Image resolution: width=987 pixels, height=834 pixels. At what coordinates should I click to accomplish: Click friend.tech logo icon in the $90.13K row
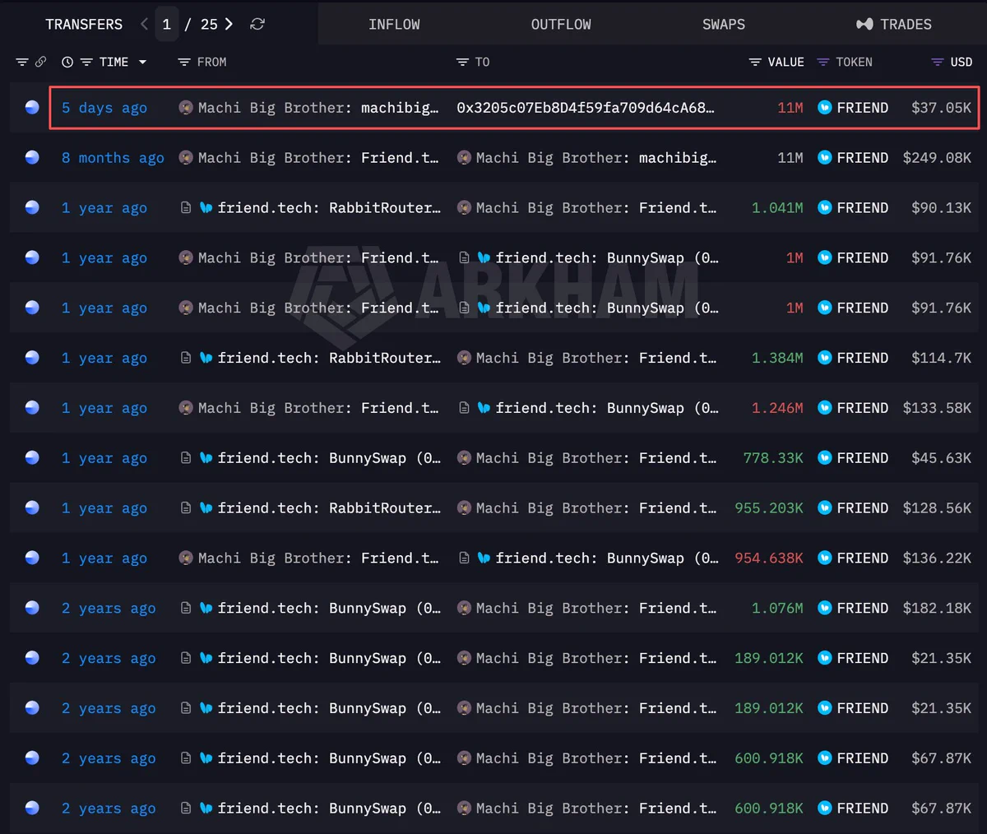coord(206,208)
